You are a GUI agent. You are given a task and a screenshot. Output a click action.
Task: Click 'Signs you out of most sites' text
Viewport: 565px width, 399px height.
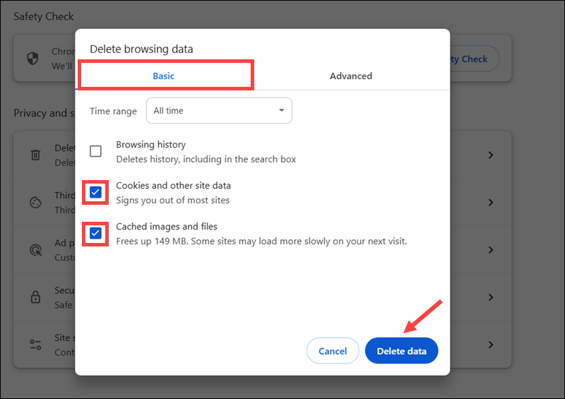(172, 201)
